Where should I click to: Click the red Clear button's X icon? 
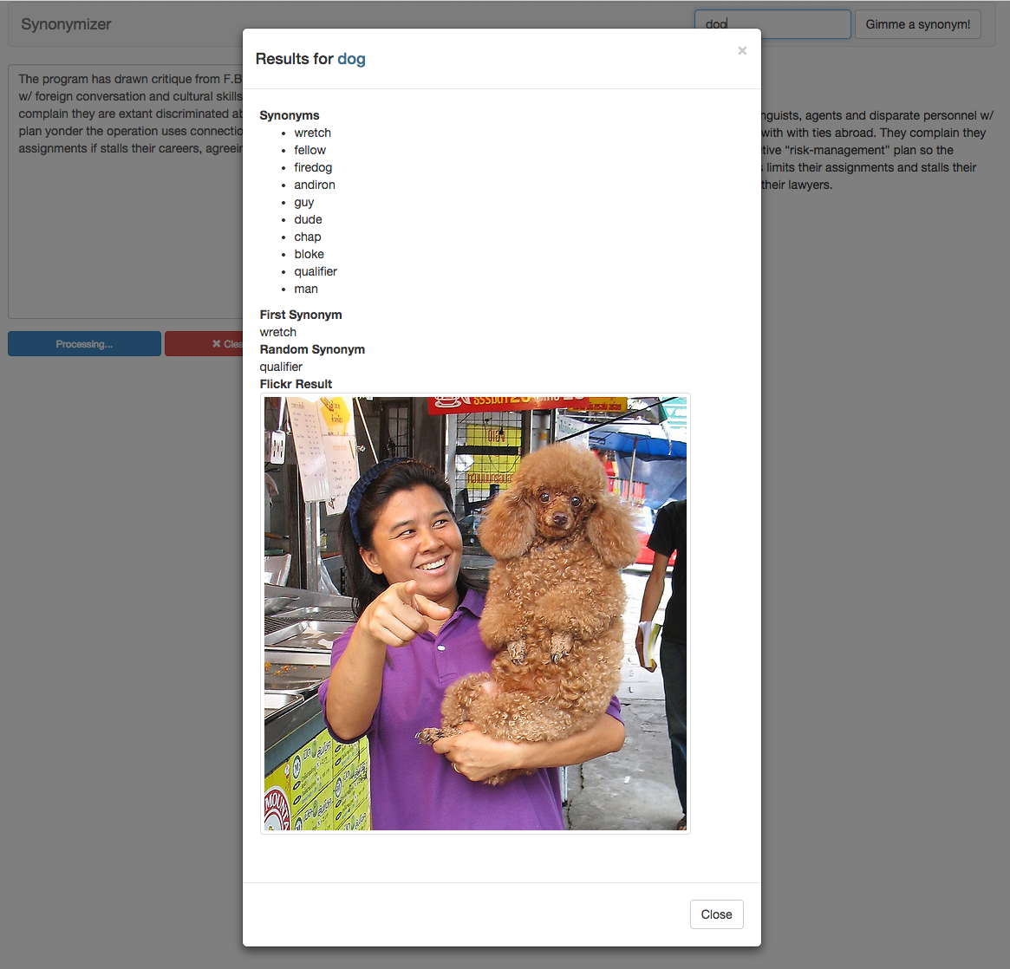pos(217,344)
